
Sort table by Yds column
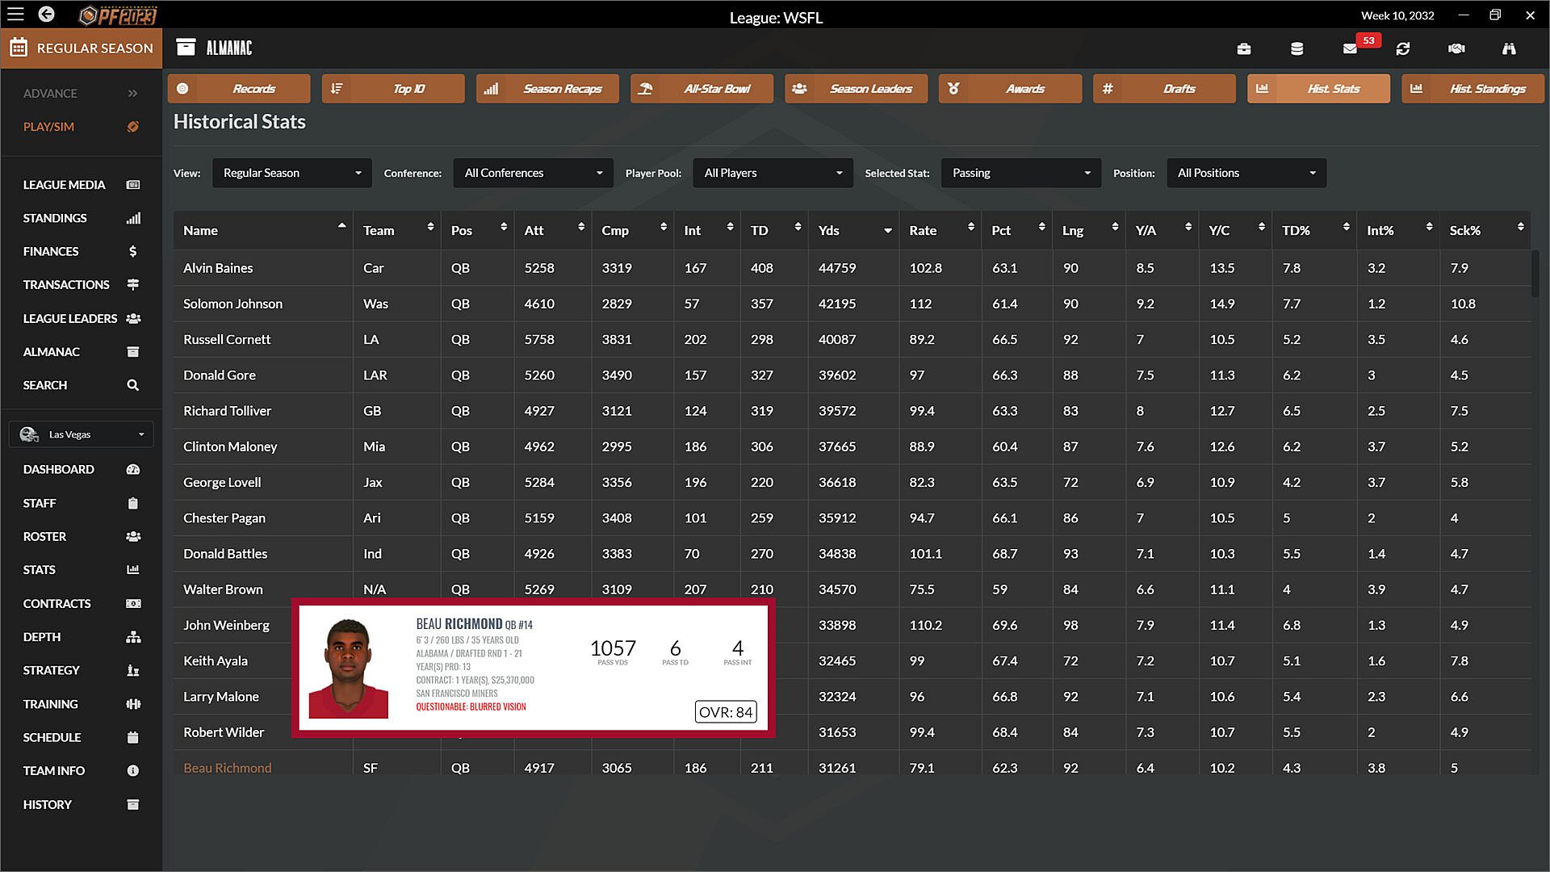pyautogui.click(x=852, y=231)
